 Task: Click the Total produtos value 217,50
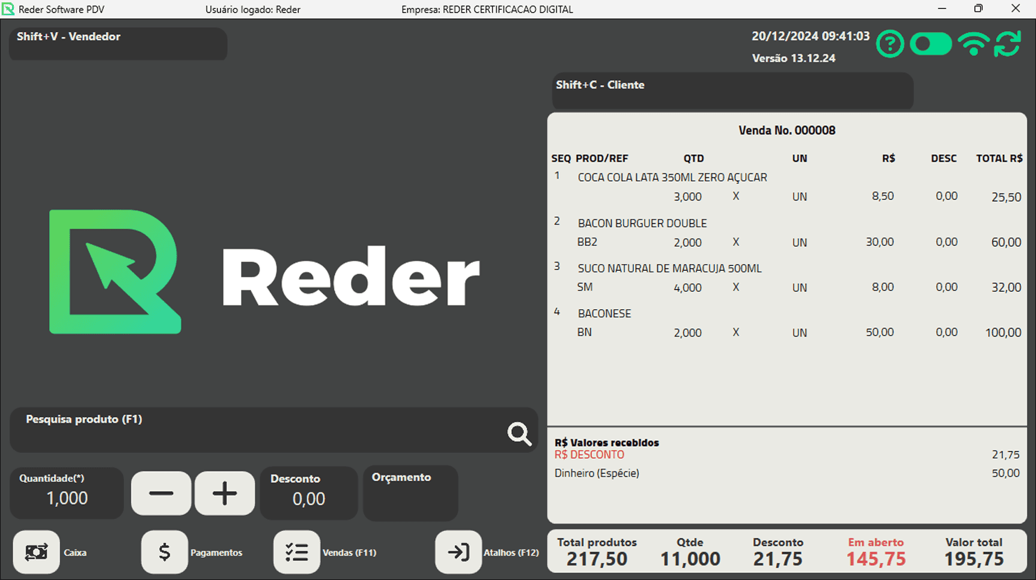pos(597,559)
